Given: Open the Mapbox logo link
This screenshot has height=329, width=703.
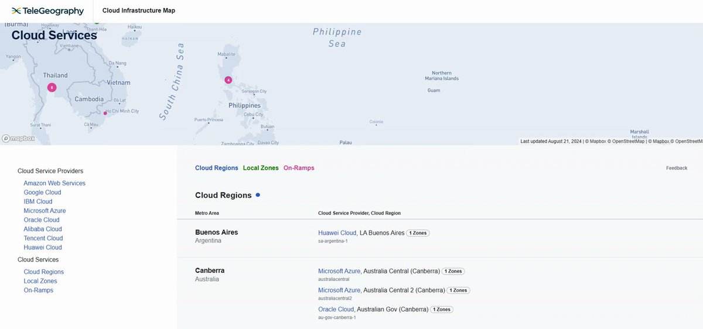Looking at the screenshot, I should (18, 139).
